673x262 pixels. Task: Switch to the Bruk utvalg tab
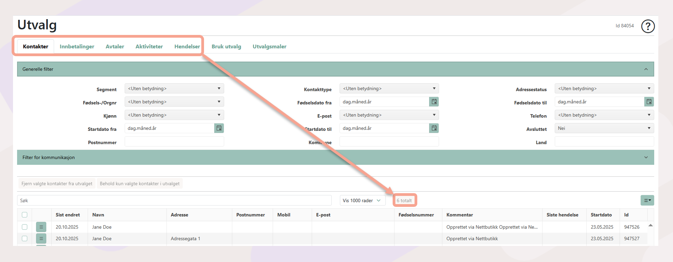coord(226,47)
